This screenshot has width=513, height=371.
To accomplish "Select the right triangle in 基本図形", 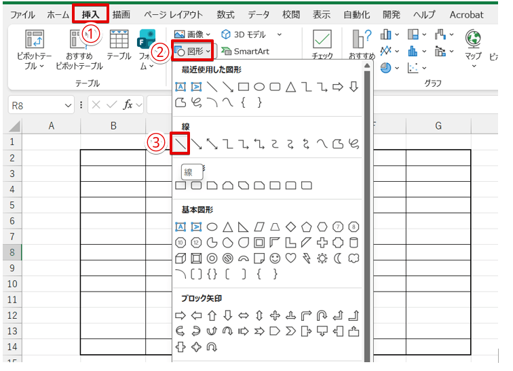I will pos(244,227).
